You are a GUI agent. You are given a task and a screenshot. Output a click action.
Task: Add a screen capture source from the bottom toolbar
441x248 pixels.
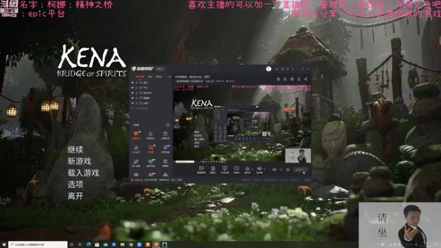point(201,170)
